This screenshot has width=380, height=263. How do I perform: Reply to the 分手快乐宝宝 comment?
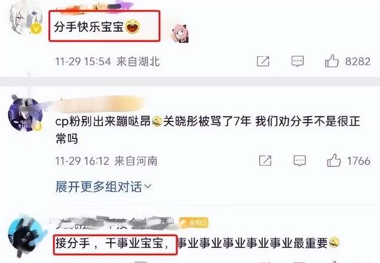point(298,61)
